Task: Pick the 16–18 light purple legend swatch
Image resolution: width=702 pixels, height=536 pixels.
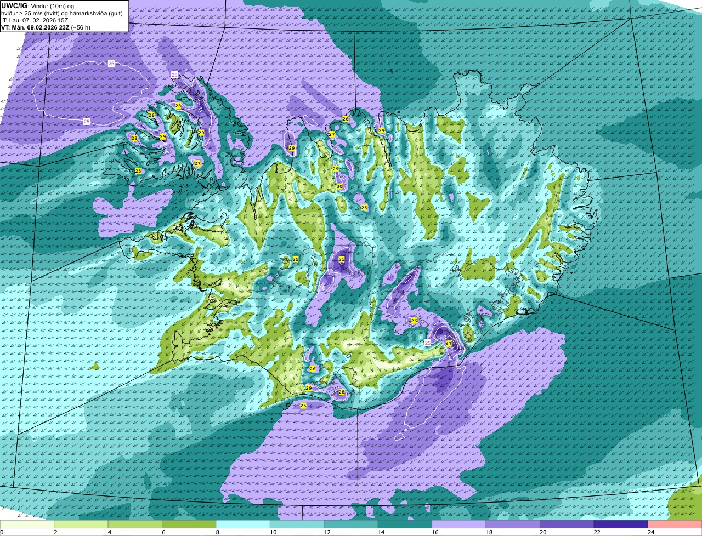Action: [x=459, y=524]
